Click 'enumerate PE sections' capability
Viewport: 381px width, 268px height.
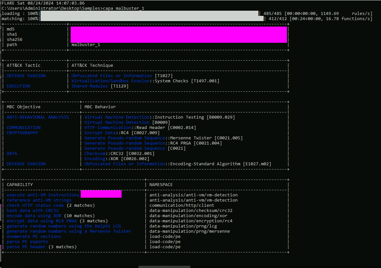34,237
